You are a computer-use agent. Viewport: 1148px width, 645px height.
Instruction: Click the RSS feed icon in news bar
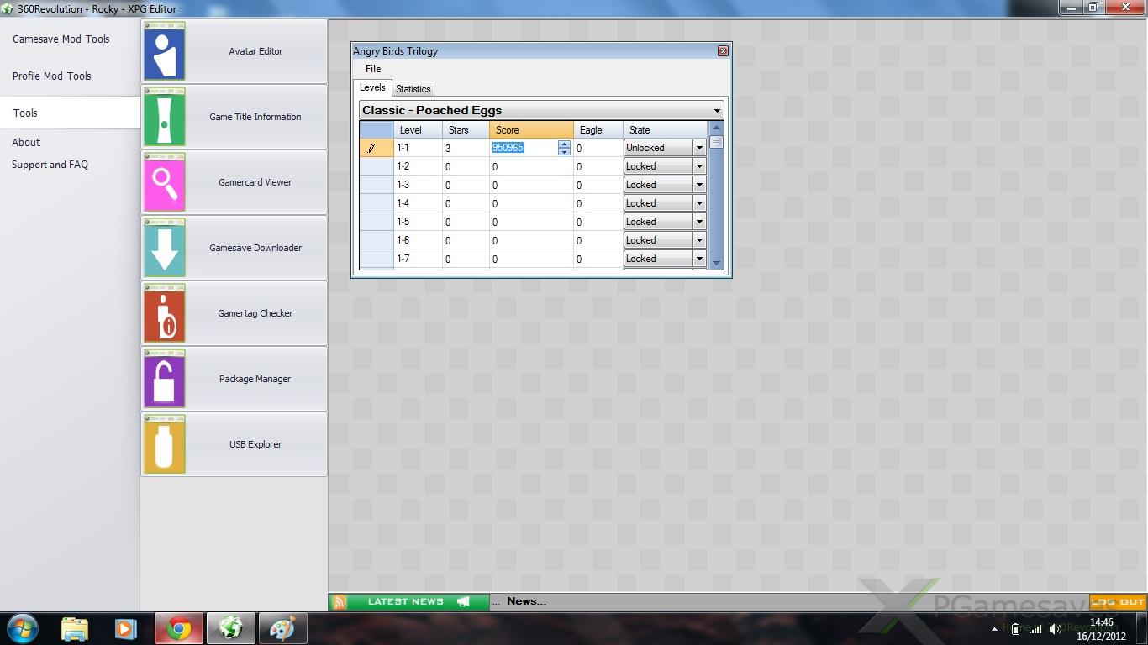(x=339, y=602)
